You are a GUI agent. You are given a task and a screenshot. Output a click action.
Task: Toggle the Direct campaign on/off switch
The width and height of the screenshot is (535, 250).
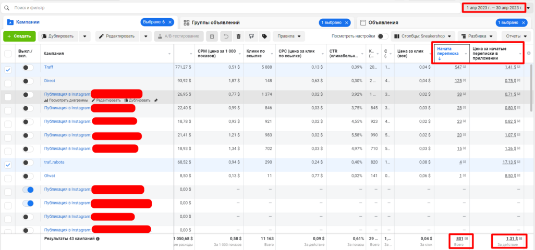click(x=28, y=81)
